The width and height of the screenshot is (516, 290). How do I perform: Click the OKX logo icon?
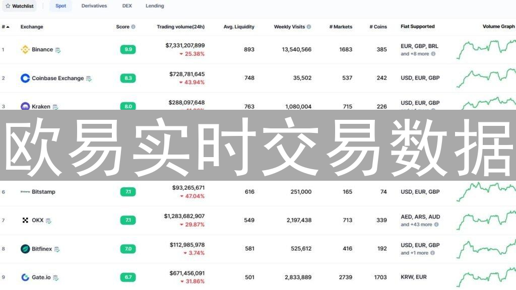pyautogui.click(x=25, y=221)
